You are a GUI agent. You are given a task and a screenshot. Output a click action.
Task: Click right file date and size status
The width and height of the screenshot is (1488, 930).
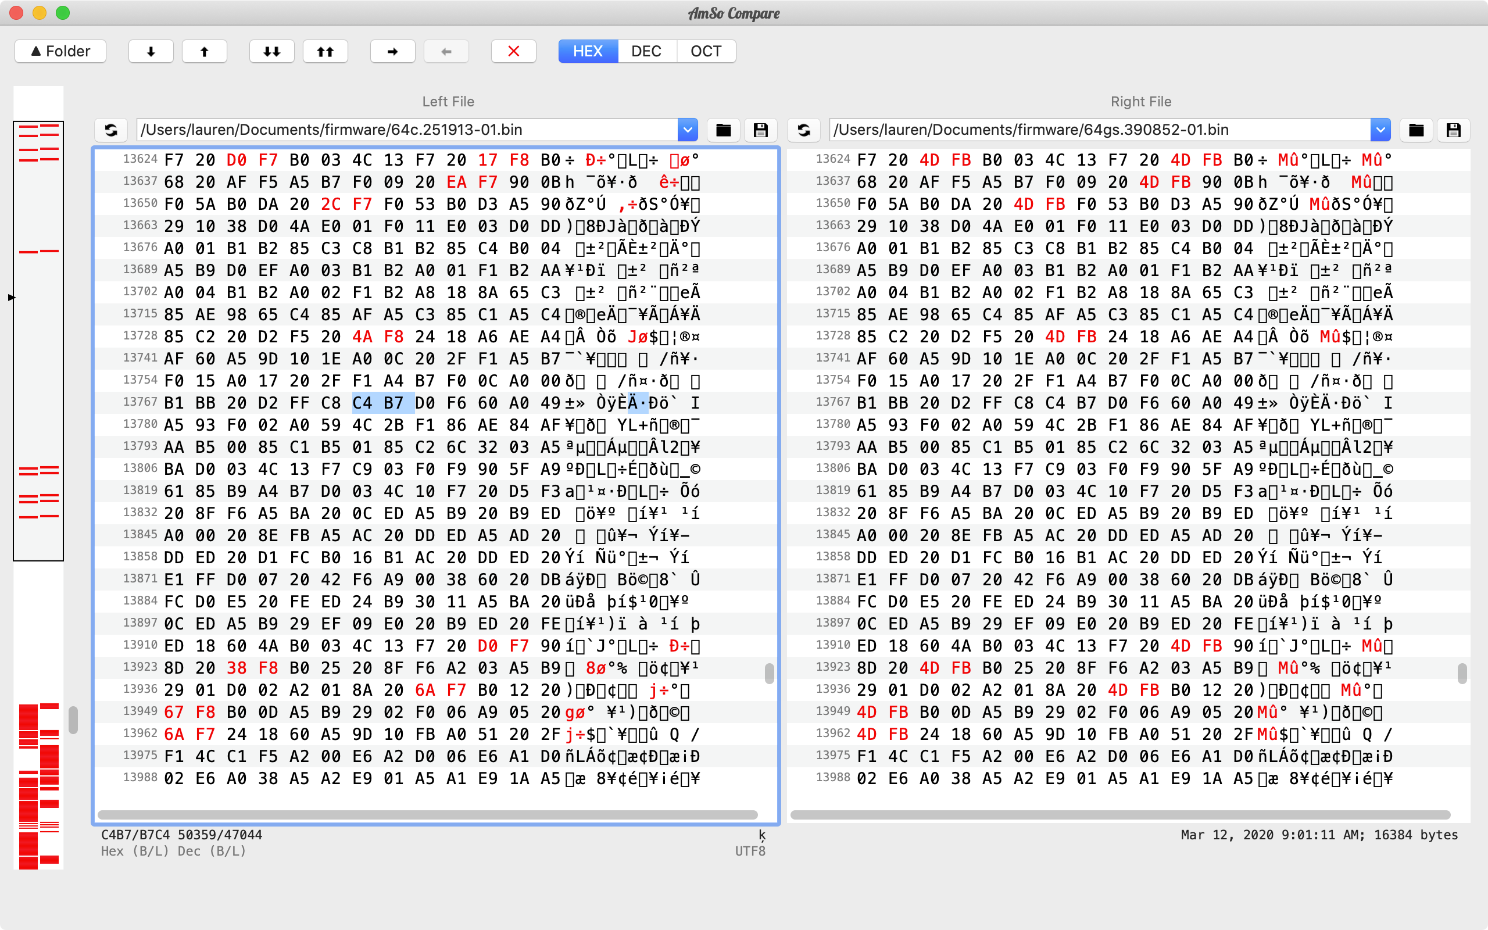click(x=1319, y=835)
